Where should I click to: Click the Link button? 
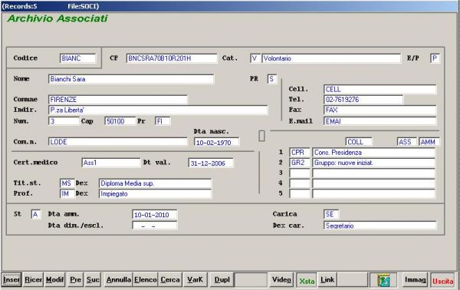tap(327, 280)
